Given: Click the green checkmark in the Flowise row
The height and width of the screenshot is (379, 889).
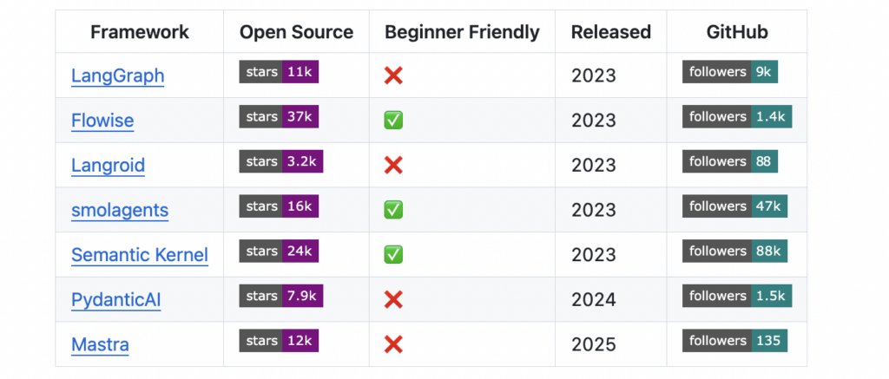Looking at the screenshot, I should click(393, 121).
